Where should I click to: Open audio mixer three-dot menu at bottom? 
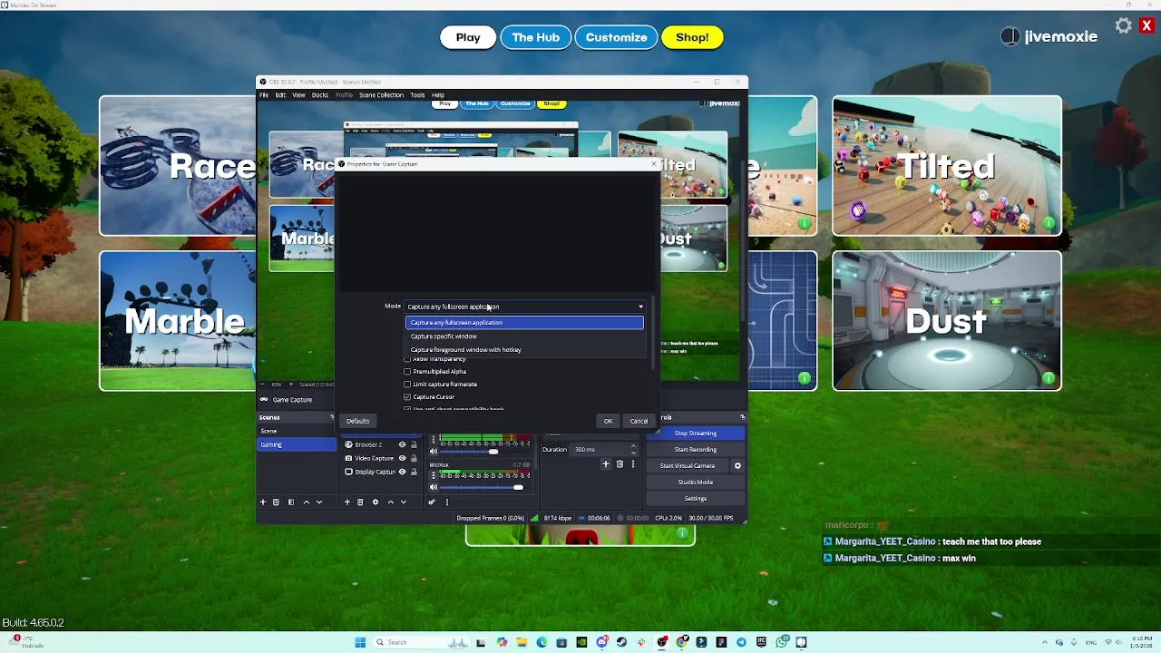[x=446, y=502]
